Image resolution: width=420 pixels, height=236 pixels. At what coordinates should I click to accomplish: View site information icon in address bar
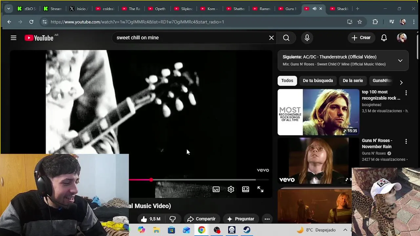tap(44, 22)
